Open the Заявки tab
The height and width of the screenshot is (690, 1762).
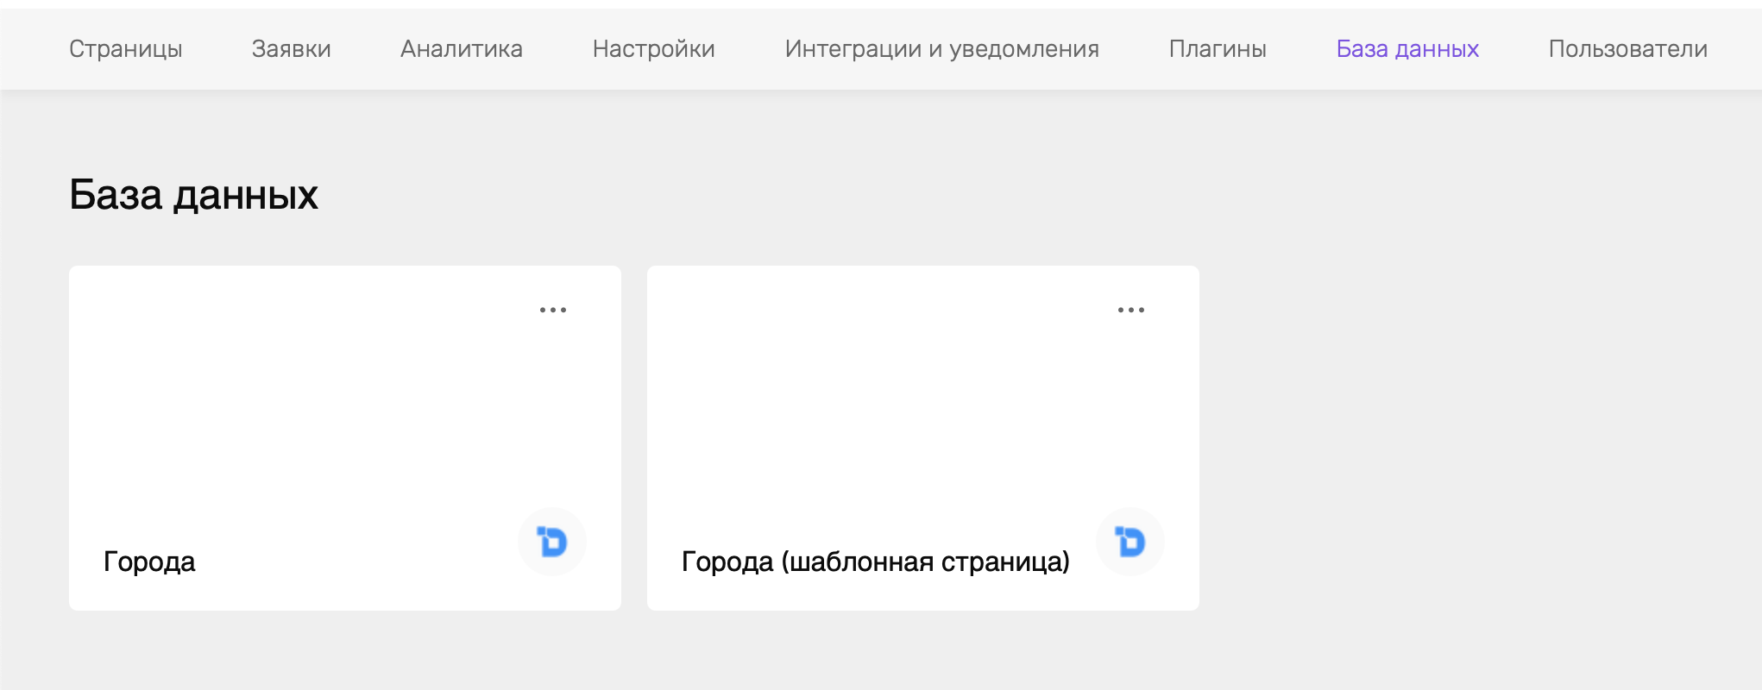pyautogui.click(x=292, y=49)
